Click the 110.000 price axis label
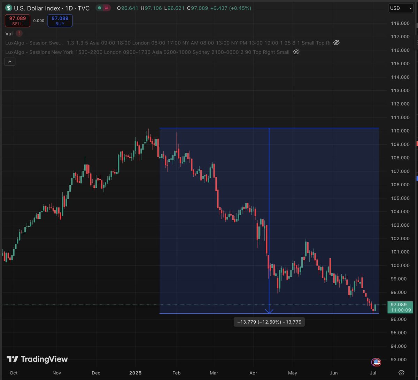418x380 pixels. [x=400, y=131]
